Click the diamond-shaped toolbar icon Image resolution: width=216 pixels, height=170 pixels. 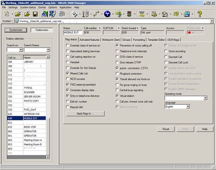74,14
